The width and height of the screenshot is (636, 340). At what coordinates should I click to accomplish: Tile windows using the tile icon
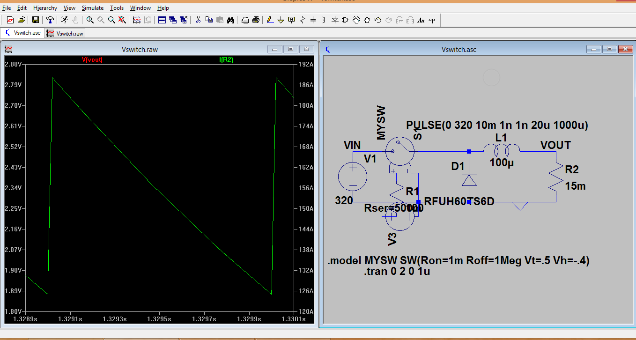[162, 20]
